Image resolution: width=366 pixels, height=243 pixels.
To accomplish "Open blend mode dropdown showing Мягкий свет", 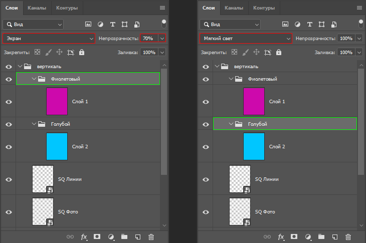I will pos(246,39).
